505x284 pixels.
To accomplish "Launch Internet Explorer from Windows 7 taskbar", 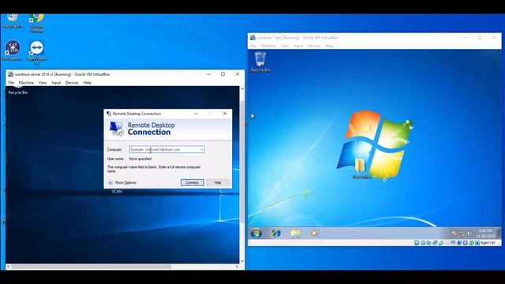I will pos(276,234).
